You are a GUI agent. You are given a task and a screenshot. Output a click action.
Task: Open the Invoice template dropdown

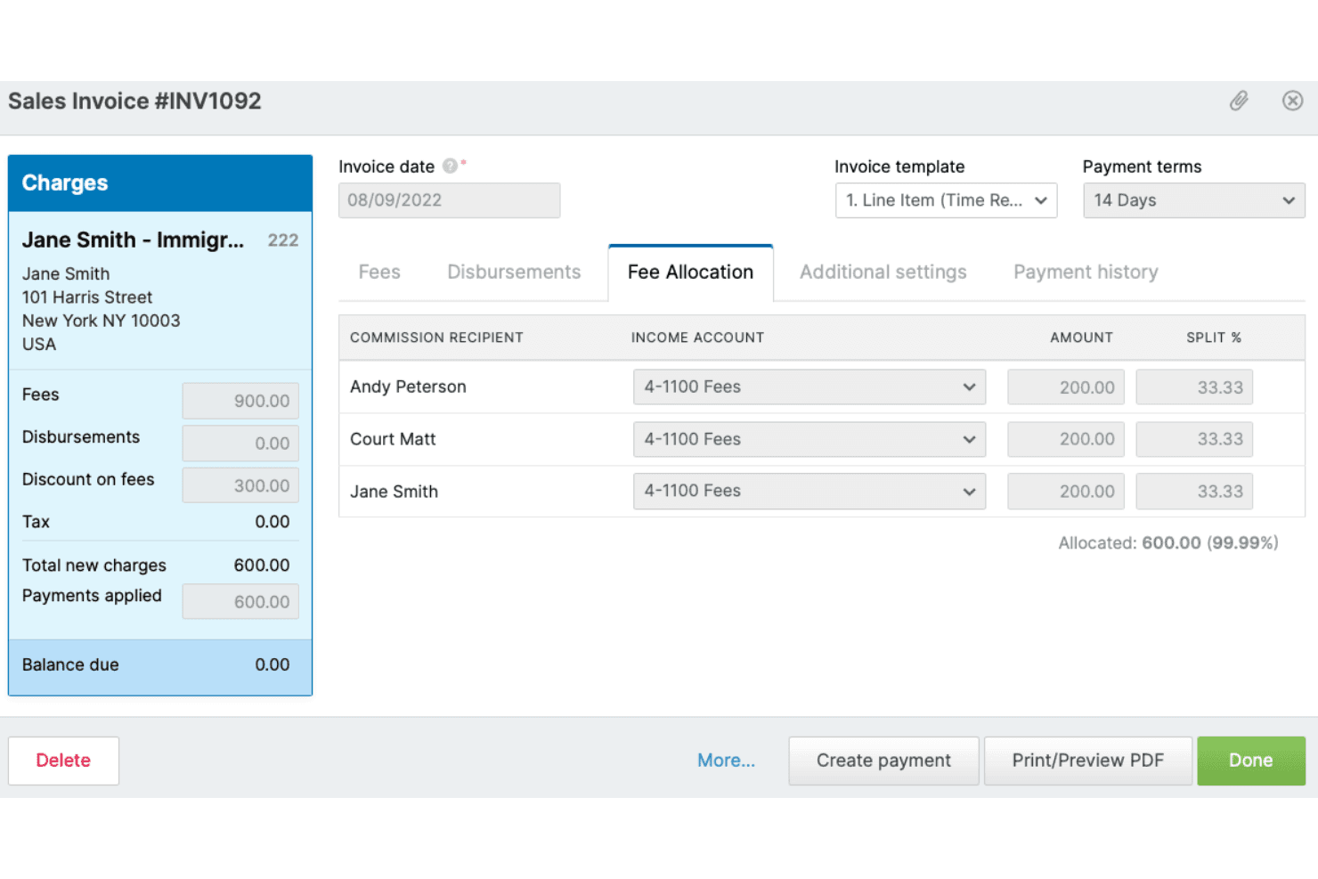coord(946,200)
